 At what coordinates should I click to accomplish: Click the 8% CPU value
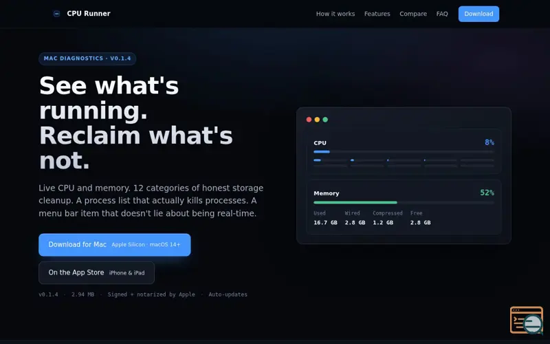pyautogui.click(x=489, y=142)
